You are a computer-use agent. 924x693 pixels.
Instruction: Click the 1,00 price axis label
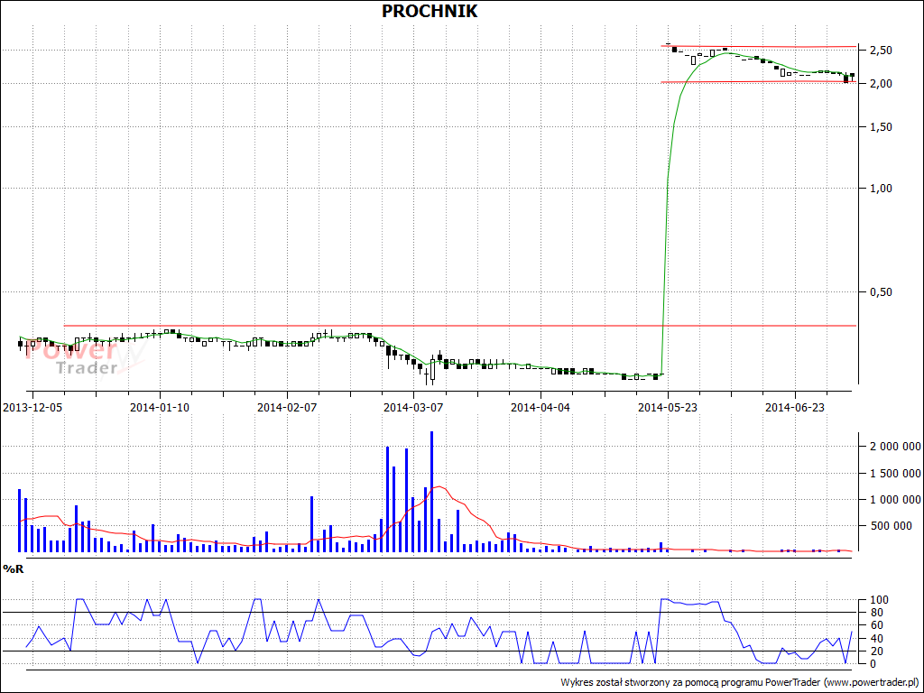coord(881,189)
